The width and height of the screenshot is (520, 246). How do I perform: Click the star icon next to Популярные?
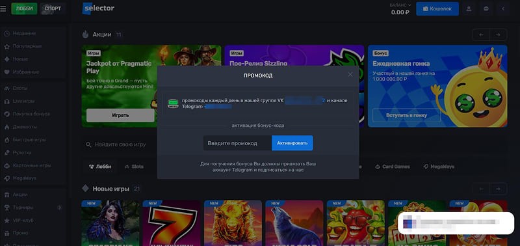pyautogui.click(x=6, y=46)
